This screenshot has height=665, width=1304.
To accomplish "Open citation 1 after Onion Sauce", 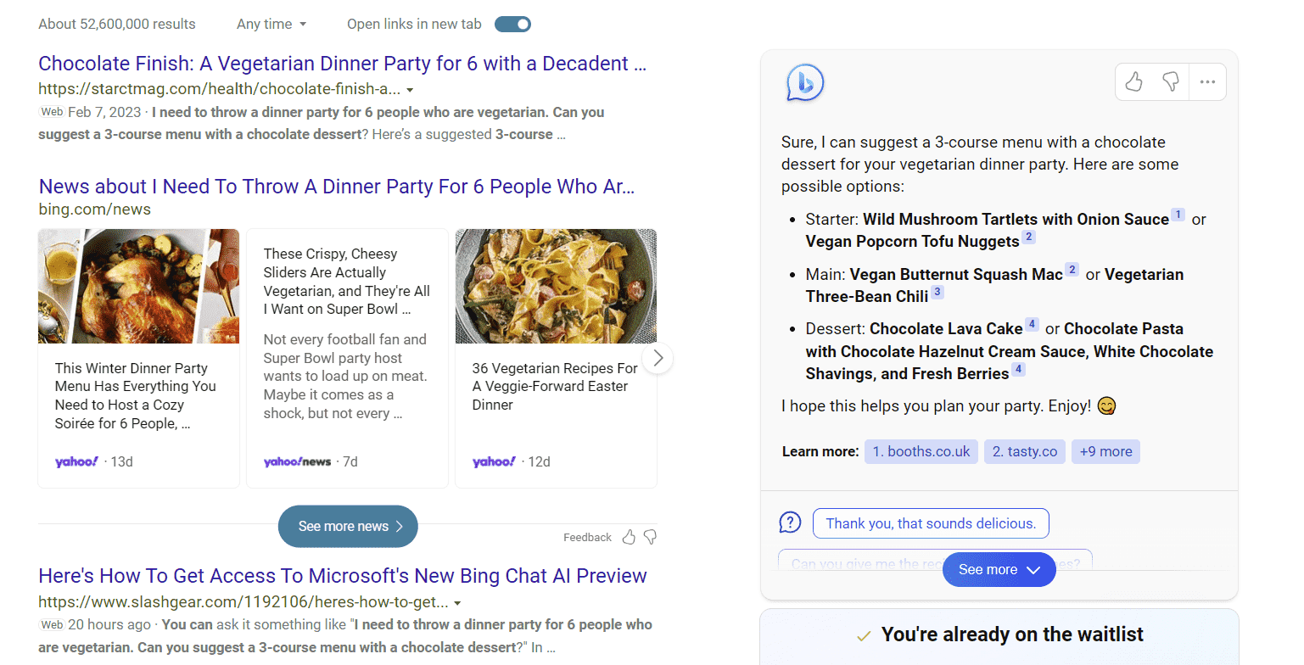I will 1178,215.
